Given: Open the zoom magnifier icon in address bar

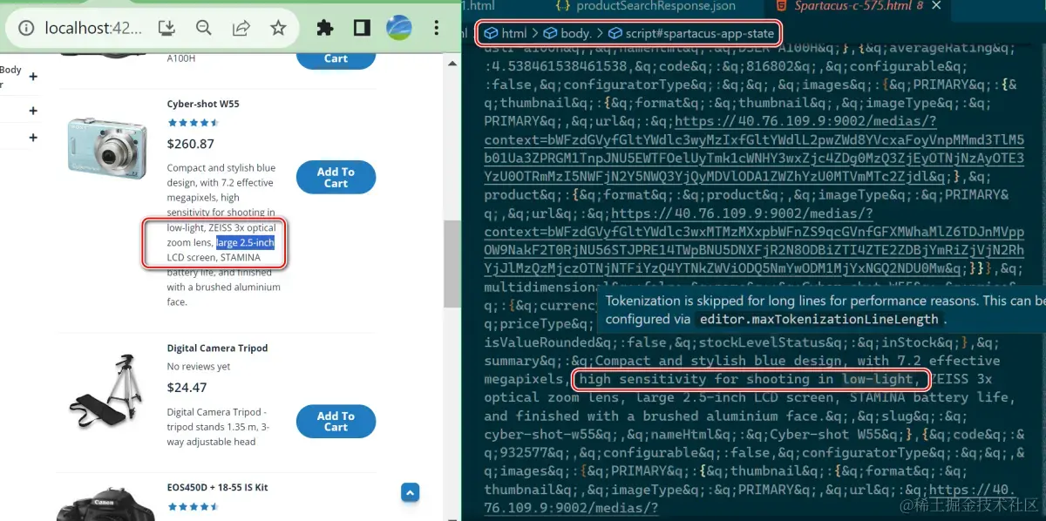Looking at the screenshot, I should click(x=204, y=28).
